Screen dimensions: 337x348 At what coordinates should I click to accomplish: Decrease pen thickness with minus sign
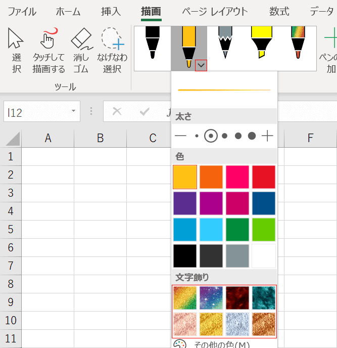coord(180,136)
